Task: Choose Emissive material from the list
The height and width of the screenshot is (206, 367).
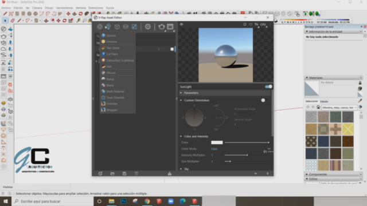Action: (x=118, y=42)
